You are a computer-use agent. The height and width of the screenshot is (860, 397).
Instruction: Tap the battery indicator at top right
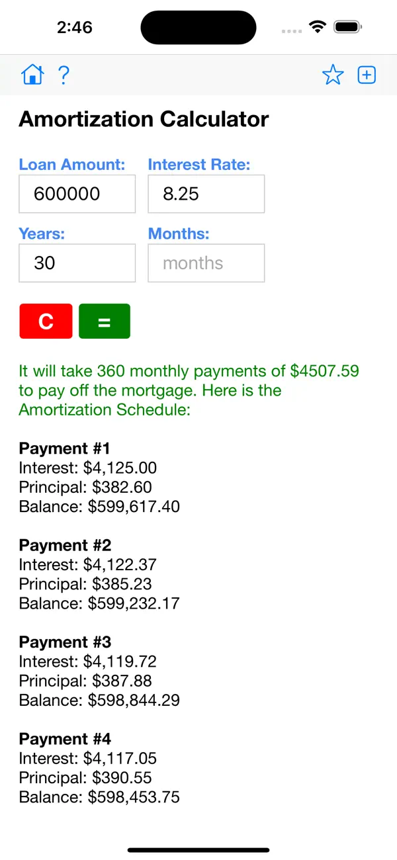point(347,26)
